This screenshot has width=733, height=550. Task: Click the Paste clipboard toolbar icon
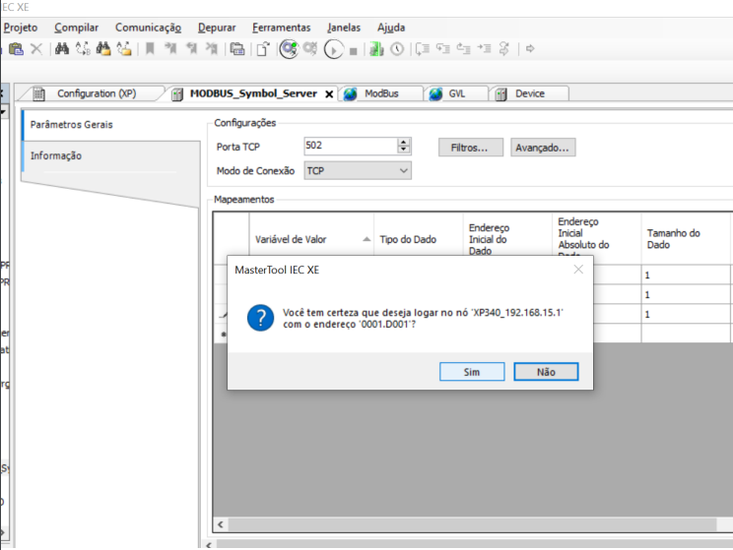pyautogui.click(x=17, y=48)
